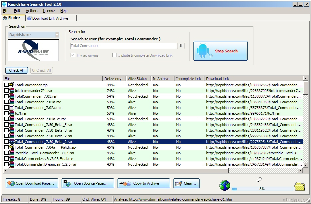Open the yellow folder icon at bottom right
The image size is (311, 204).
click(300, 186)
